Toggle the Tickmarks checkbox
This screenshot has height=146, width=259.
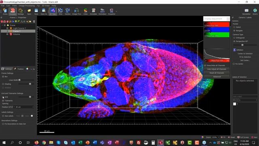pyautogui.click(x=3, y=101)
